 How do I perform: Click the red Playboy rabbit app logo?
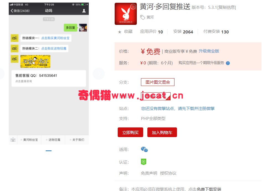pyautogui.click(x=126, y=14)
